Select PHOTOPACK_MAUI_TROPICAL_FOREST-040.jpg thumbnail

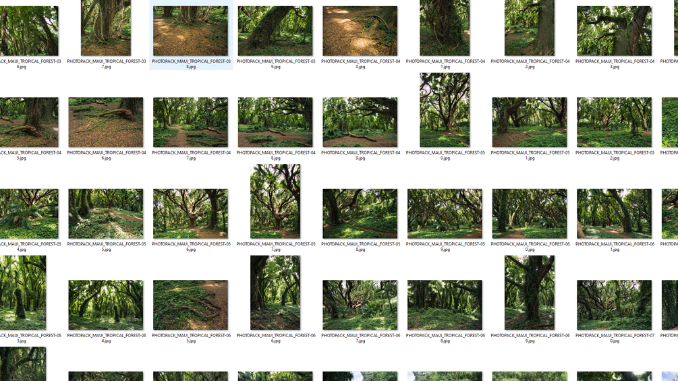[360, 30]
